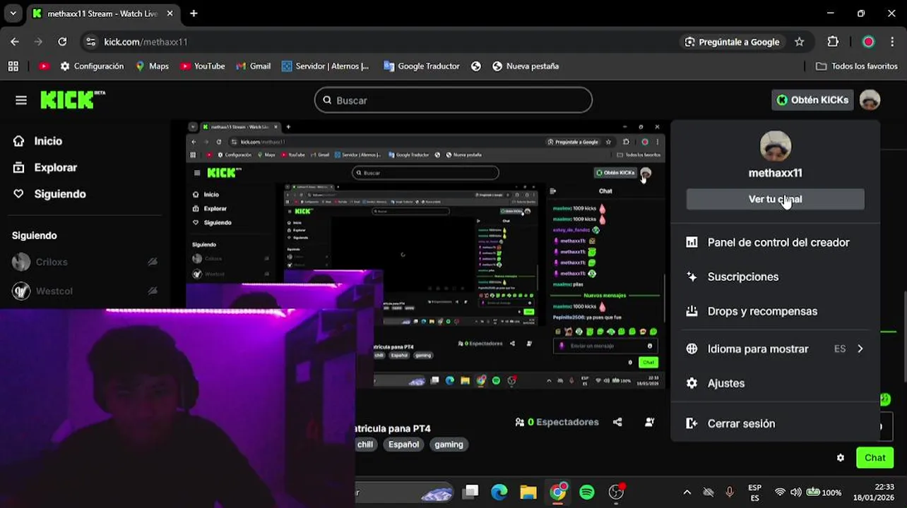Screen dimensions: 907x508
Task: Click Ver tu canal button
Action: coord(775,199)
